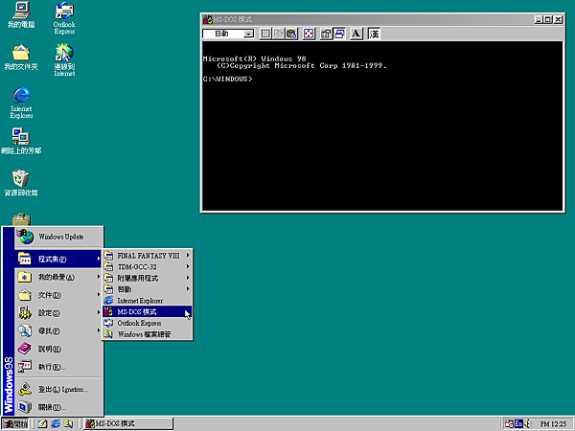Expand 文件(D) in the Start menu
This screenshot has height=431, width=575.
point(58,295)
